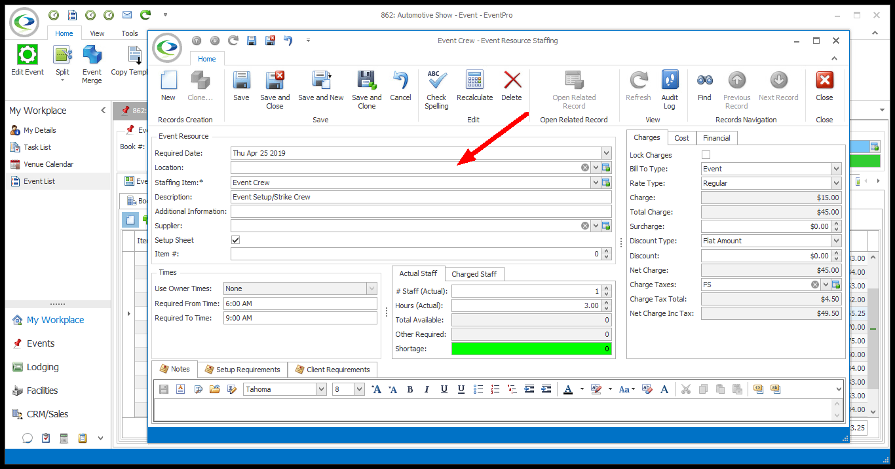This screenshot has width=895, height=469.
Task: Click the green Shortage indicator field
Action: [531, 349]
